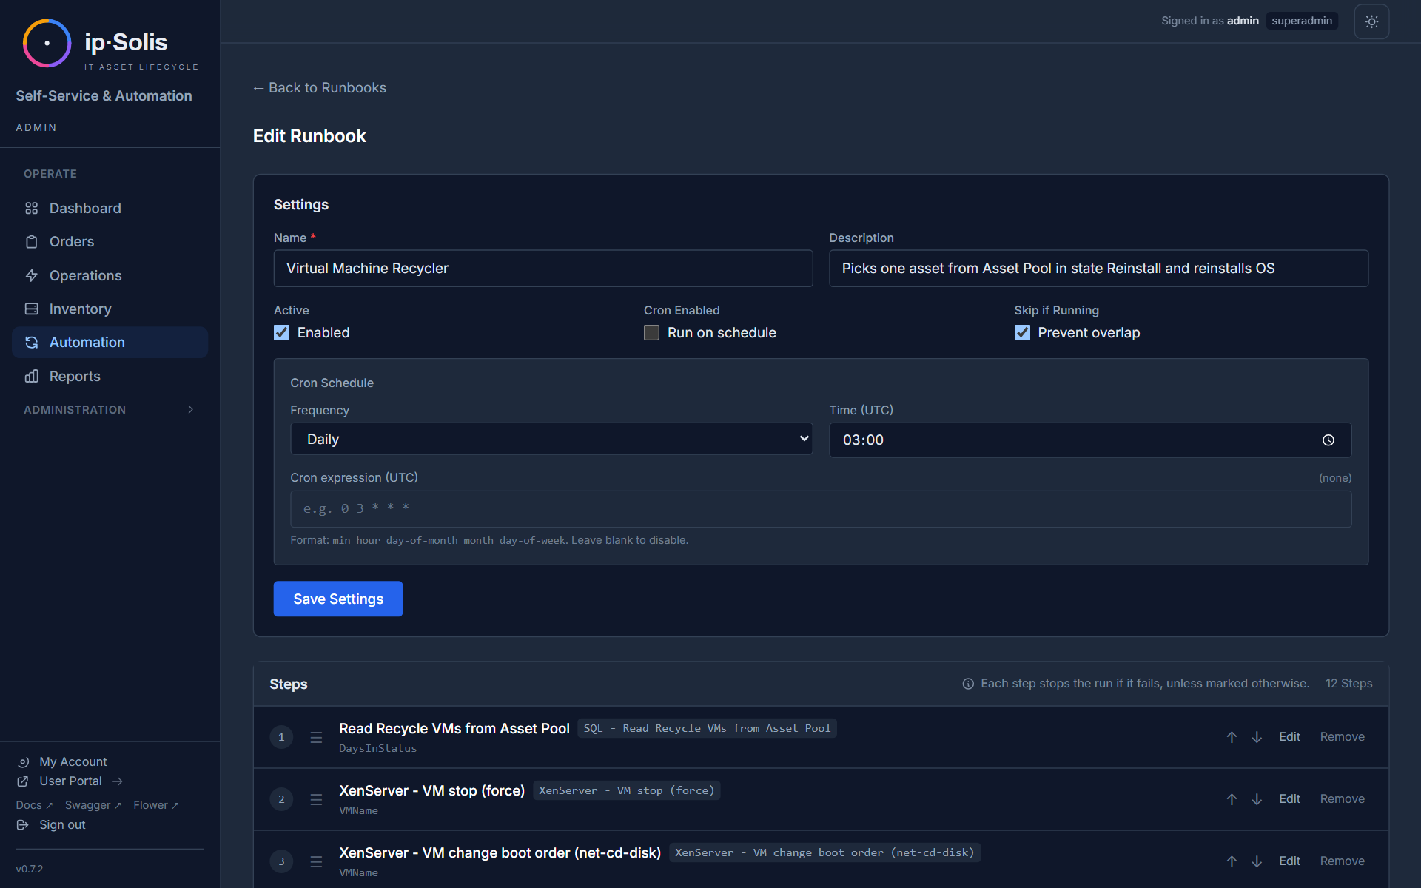Go to Orders in sidebar
This screenshot has width=1421, height=888.
(x=110, y=242)
